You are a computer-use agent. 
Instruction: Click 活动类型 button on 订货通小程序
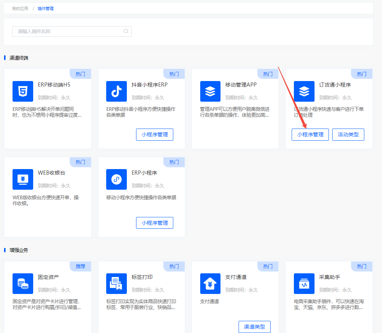(x=348, y=134)
